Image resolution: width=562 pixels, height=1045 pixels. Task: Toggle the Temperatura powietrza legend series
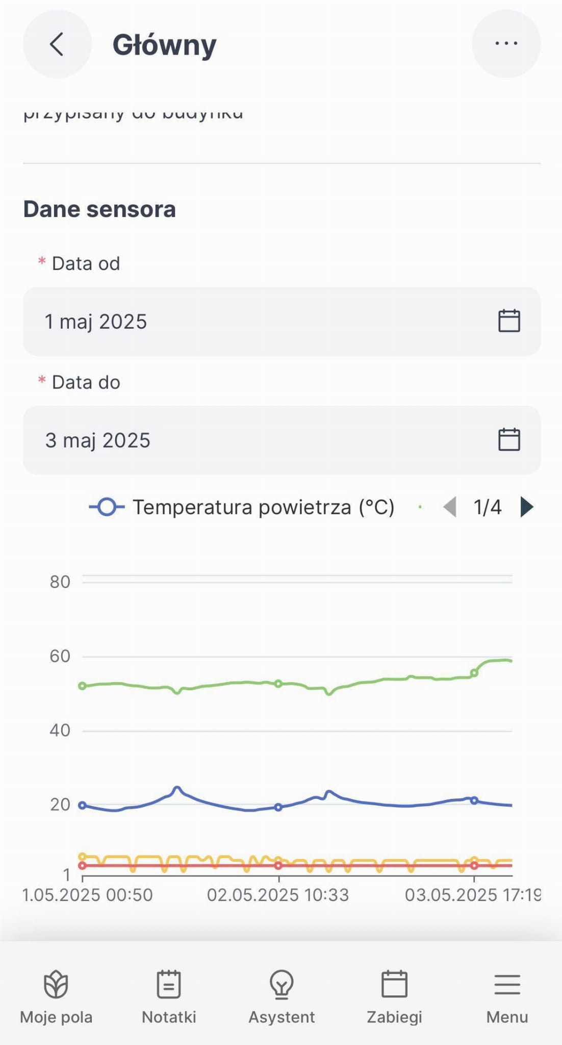[x=242, y=507]
